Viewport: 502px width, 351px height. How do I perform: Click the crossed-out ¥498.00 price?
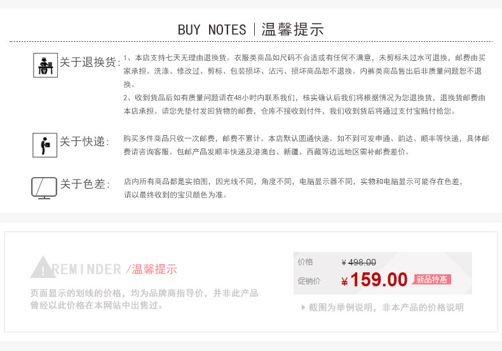point(360,262)
